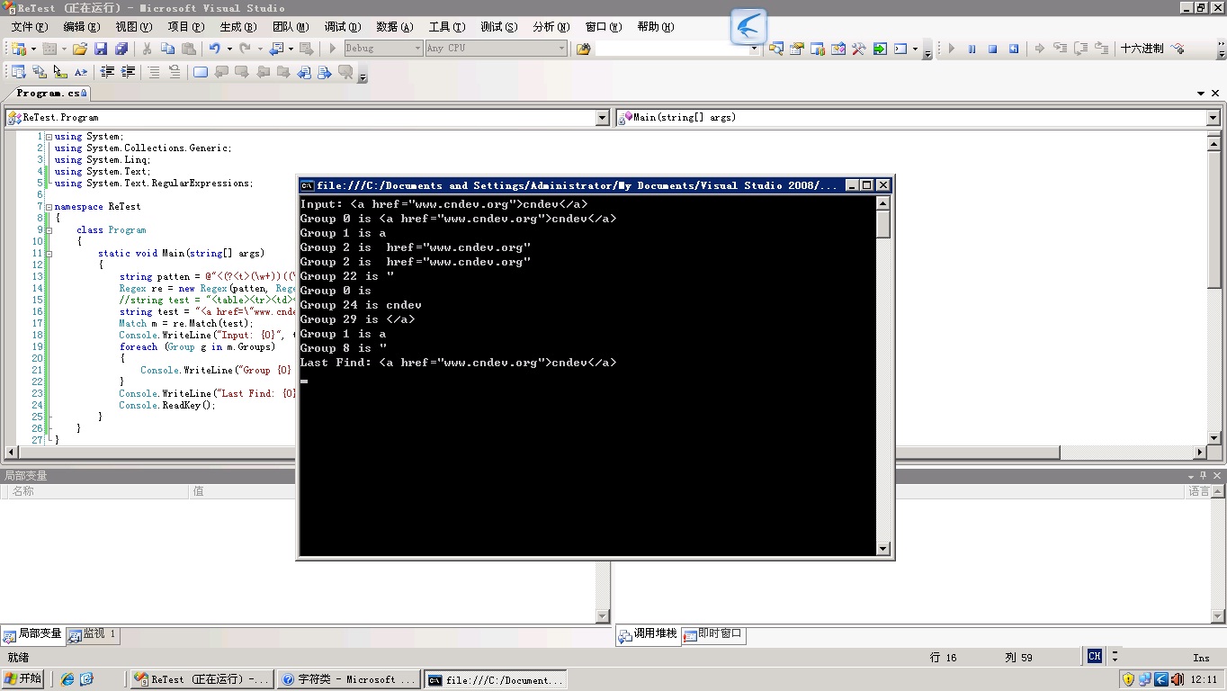Click the Save file icon
Image resolution: width=1227 pixels, height=691 pixels.
101,49
